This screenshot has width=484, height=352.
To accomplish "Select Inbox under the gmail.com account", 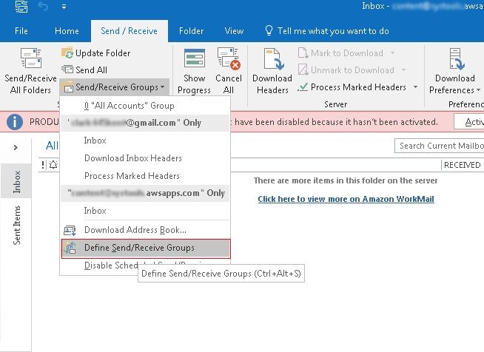I will pyautogui.click(x=145, y=141).
